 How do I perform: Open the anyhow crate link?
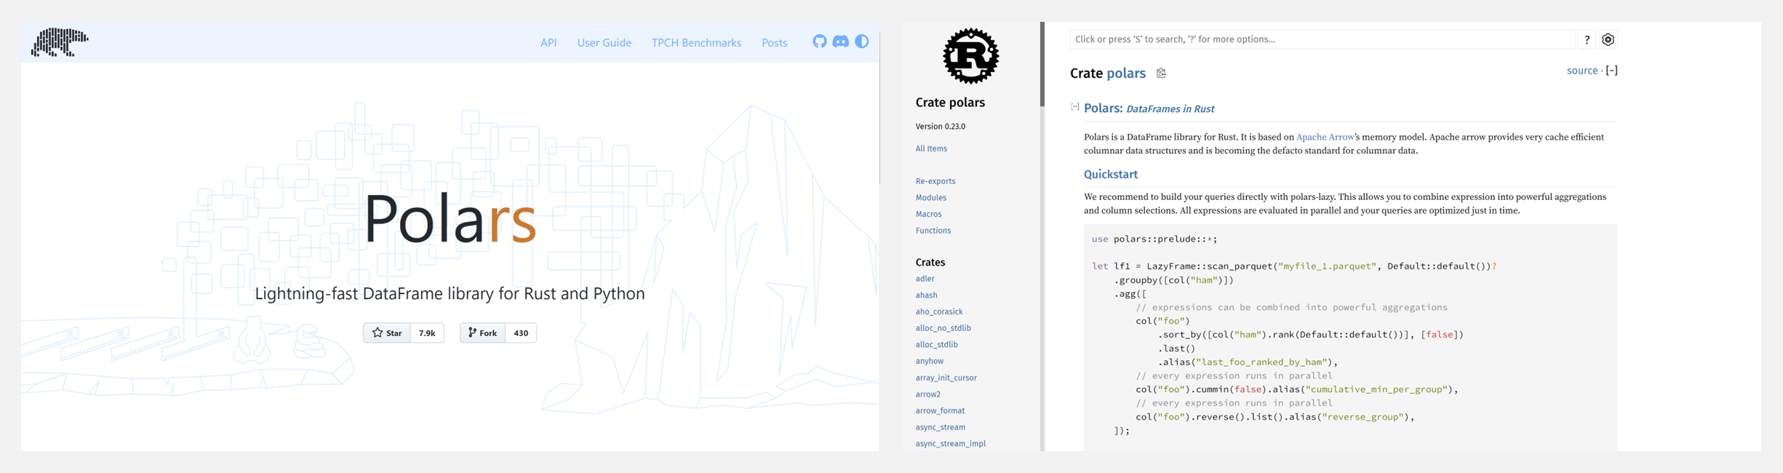(x=929, y=361)
